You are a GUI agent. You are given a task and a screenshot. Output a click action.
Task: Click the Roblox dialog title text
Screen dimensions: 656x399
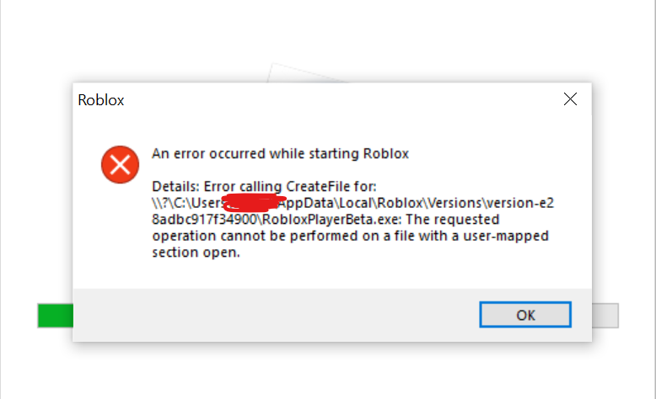click(x=101, y=100)
